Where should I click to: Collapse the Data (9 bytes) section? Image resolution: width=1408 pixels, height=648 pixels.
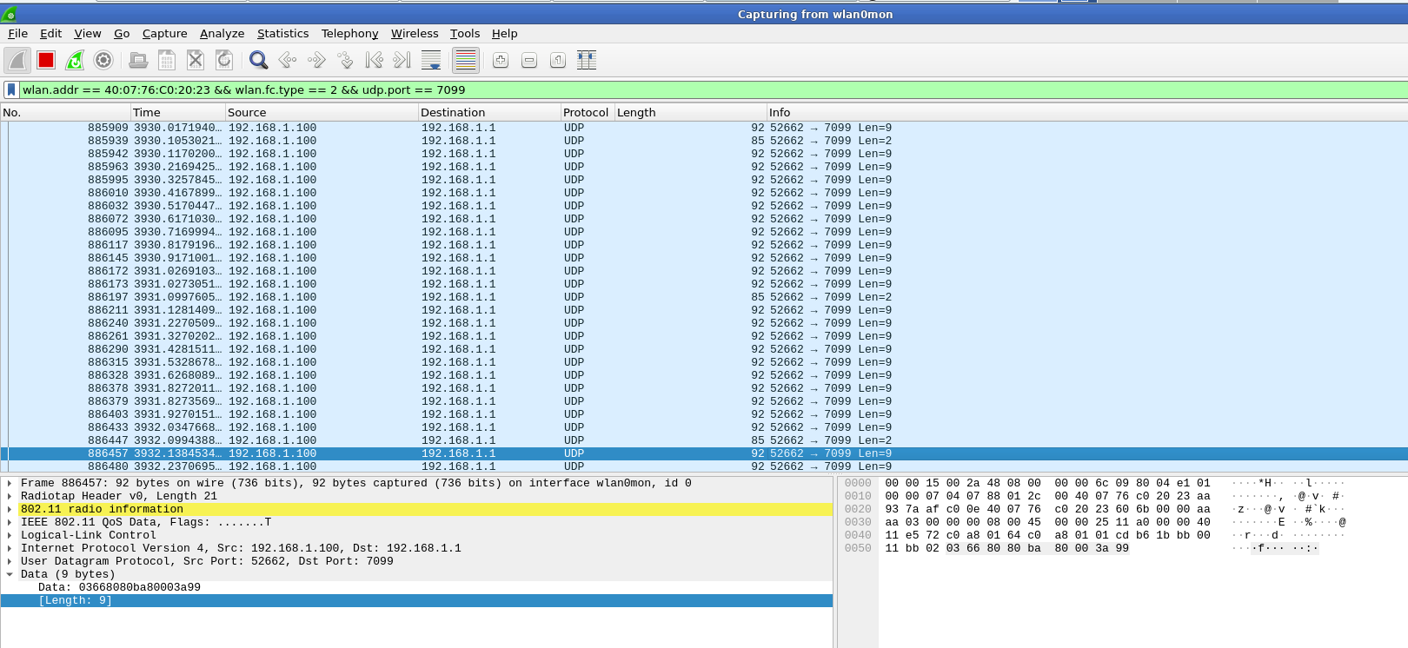pos(10,574)
